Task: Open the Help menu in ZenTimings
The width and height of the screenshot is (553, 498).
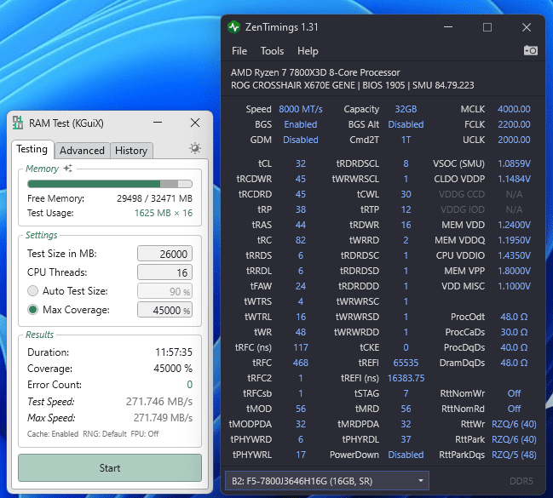Action: coord(308,51)
